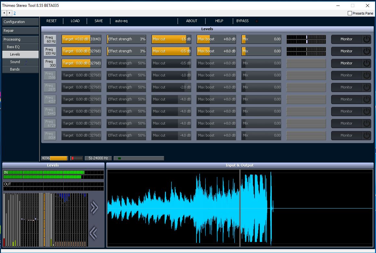Click the Freq 1586 field
This screenshot has height=253, width=376.
point(50,75)
